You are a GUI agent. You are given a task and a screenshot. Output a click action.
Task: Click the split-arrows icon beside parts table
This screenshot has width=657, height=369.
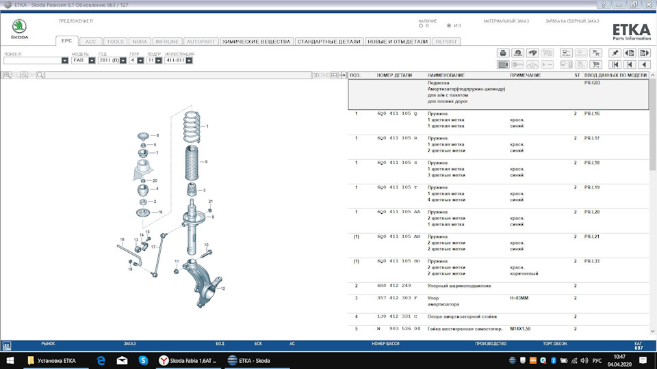pos(342,75)
